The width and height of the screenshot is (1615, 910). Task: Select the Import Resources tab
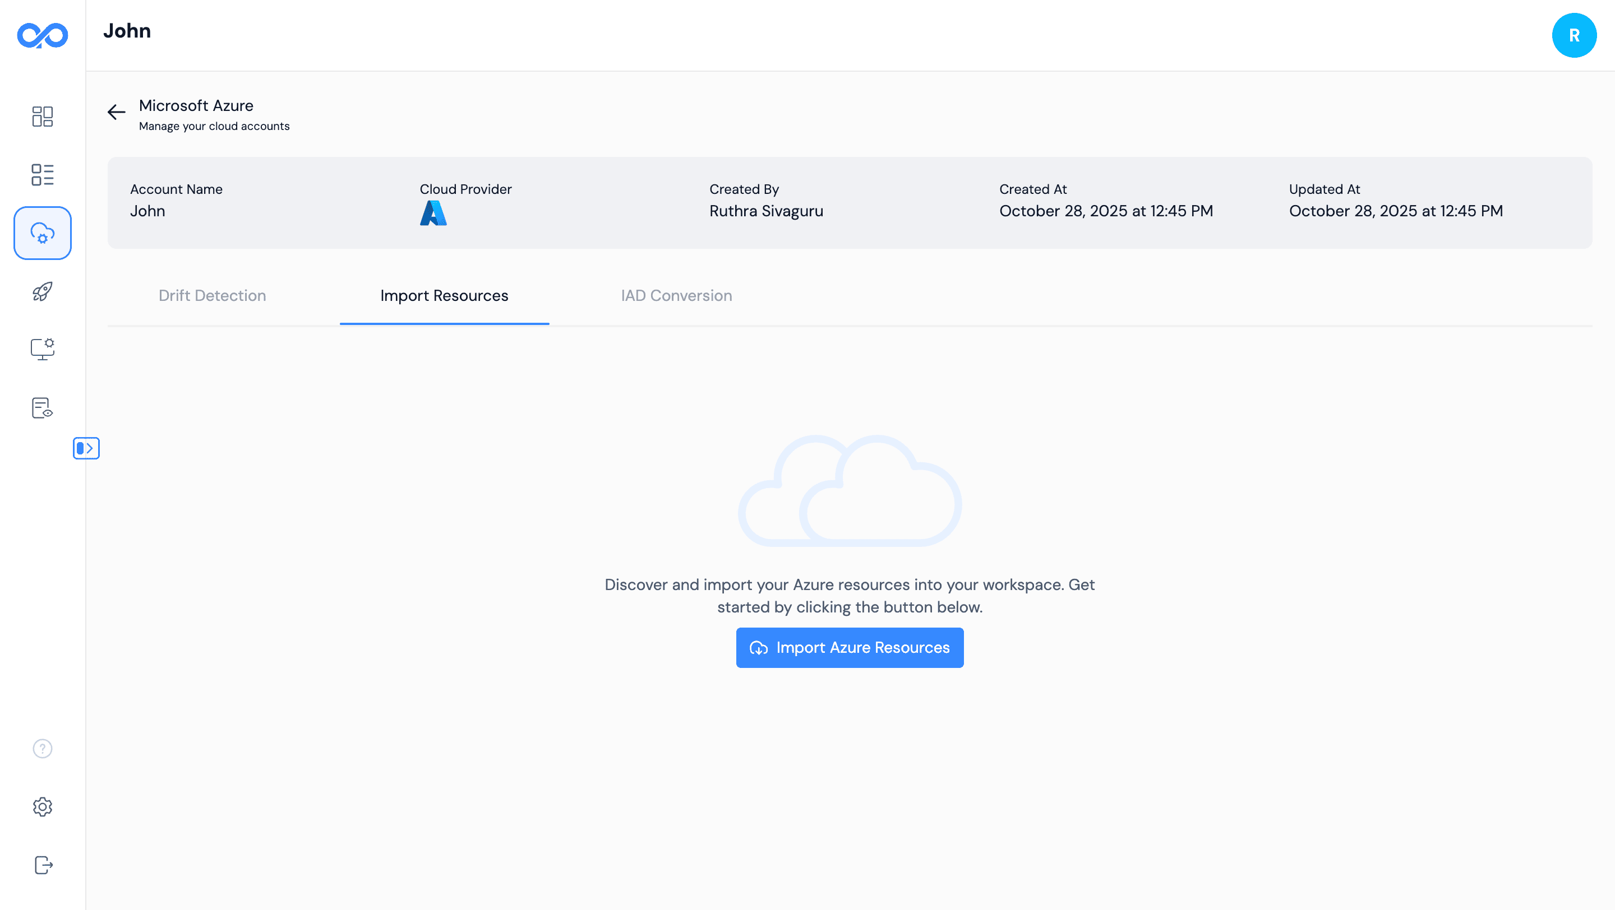tap(444, 296)
